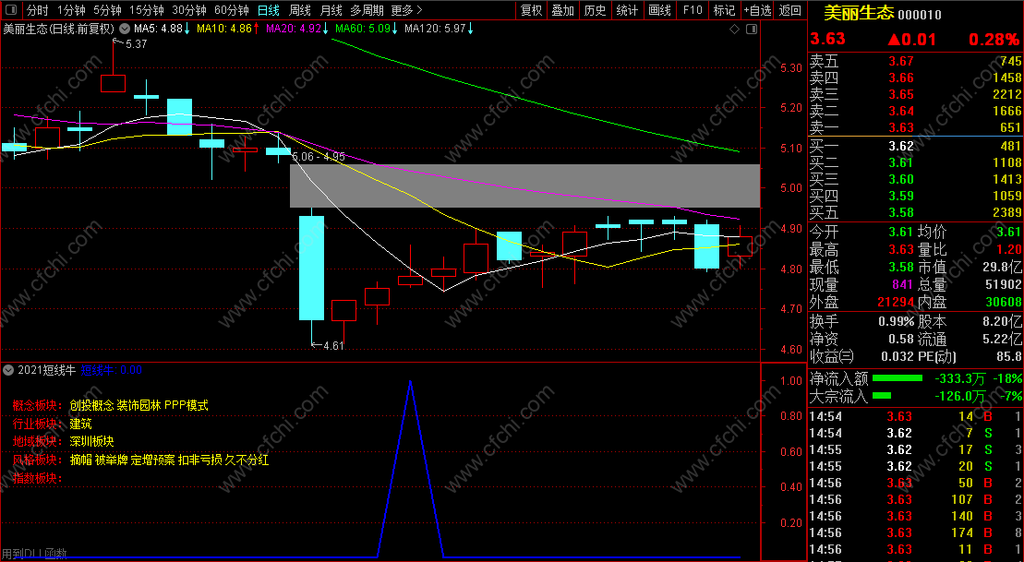Click PPP模式 concept link

click(x=187, y=405)
